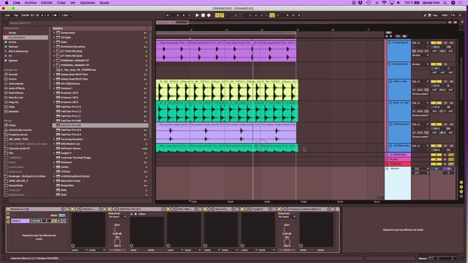468x263 pixels.
Task: Click the Tap tempo button
Action: click(x=16, y=15)
